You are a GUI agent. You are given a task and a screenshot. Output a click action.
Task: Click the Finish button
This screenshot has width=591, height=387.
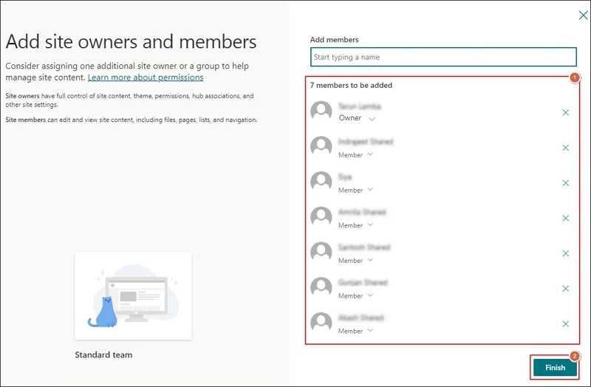coord(555,367)
